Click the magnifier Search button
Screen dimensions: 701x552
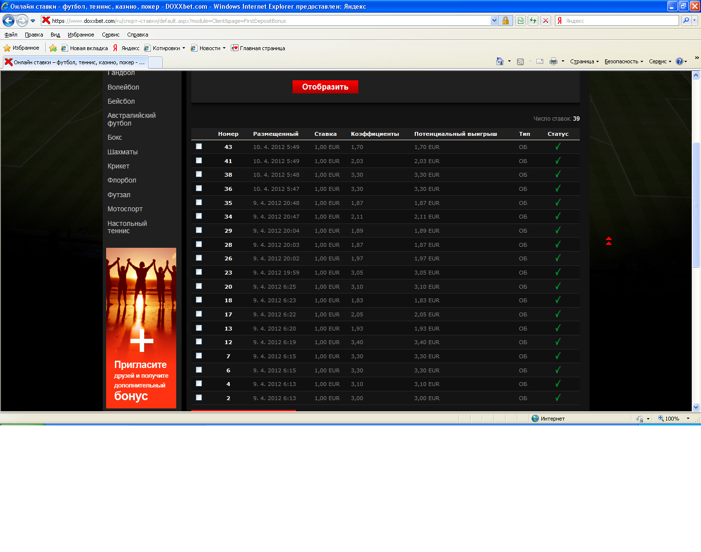tap(686, 20)
